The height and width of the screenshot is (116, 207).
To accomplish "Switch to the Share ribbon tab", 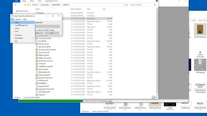I will (x=32, y=1).
